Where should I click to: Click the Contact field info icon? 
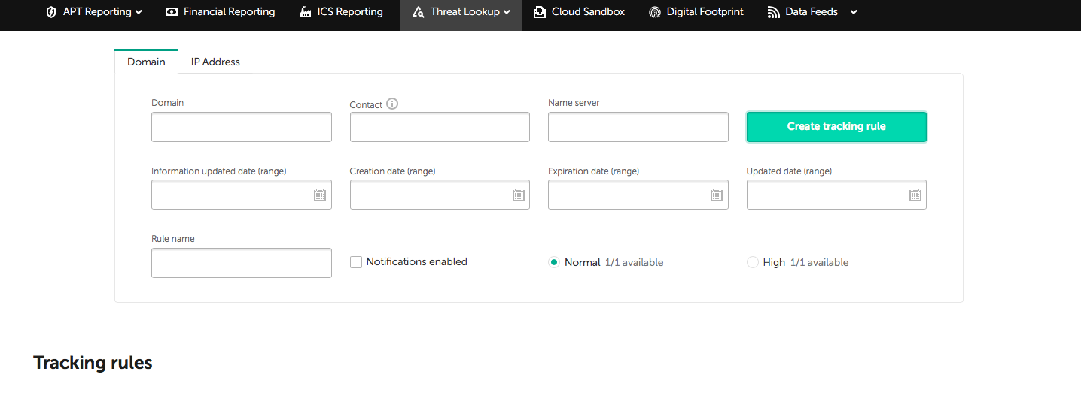(x=392, y=104)
